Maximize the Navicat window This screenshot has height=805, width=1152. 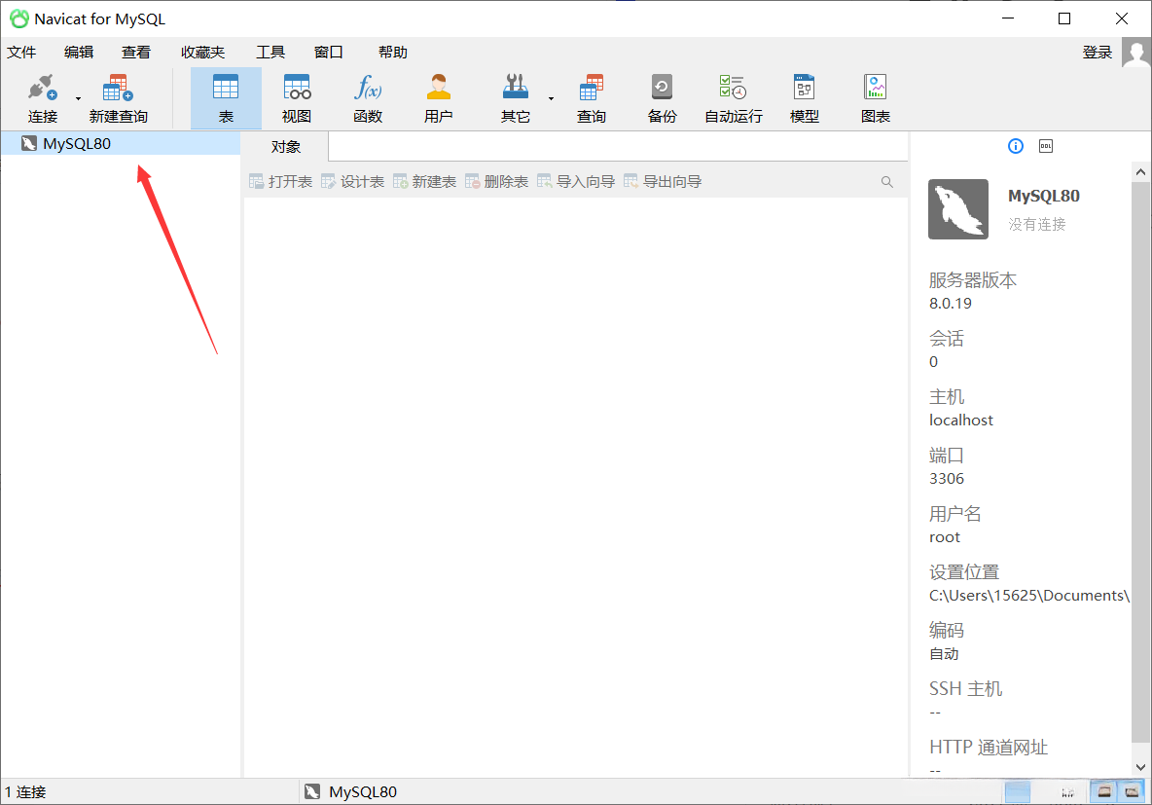[x=1063, y=18]
